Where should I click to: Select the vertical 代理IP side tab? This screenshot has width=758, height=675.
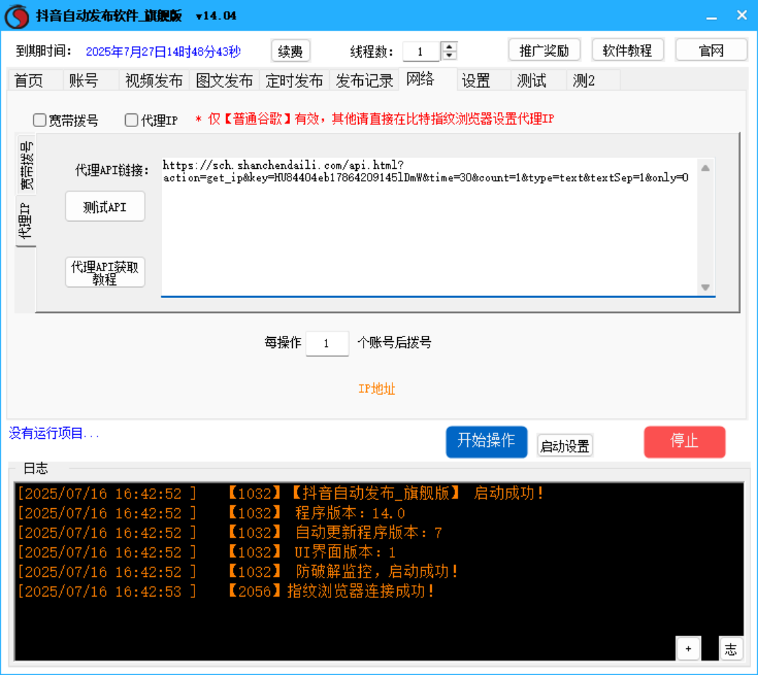[25, 221]
